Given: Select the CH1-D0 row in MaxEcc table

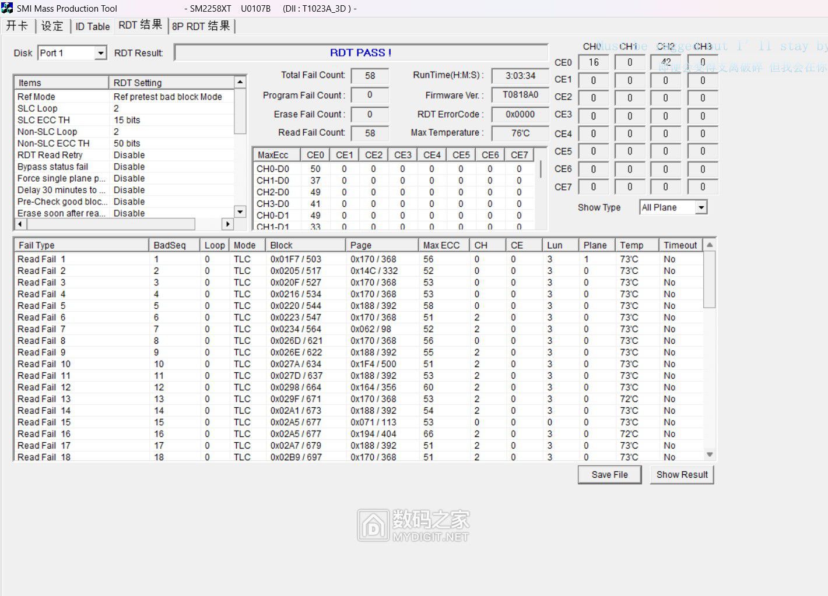Looking at the screenshot, I should click(x=394, y=181).
